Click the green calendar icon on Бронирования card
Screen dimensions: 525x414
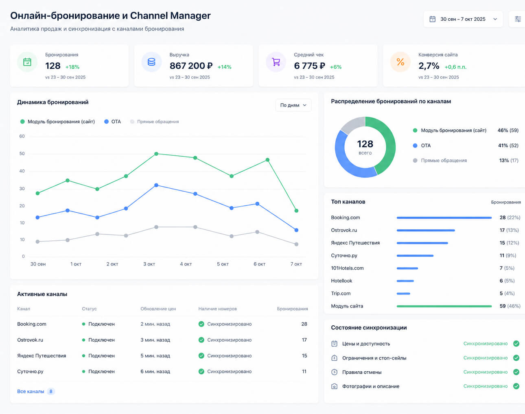tap(27, 62)
